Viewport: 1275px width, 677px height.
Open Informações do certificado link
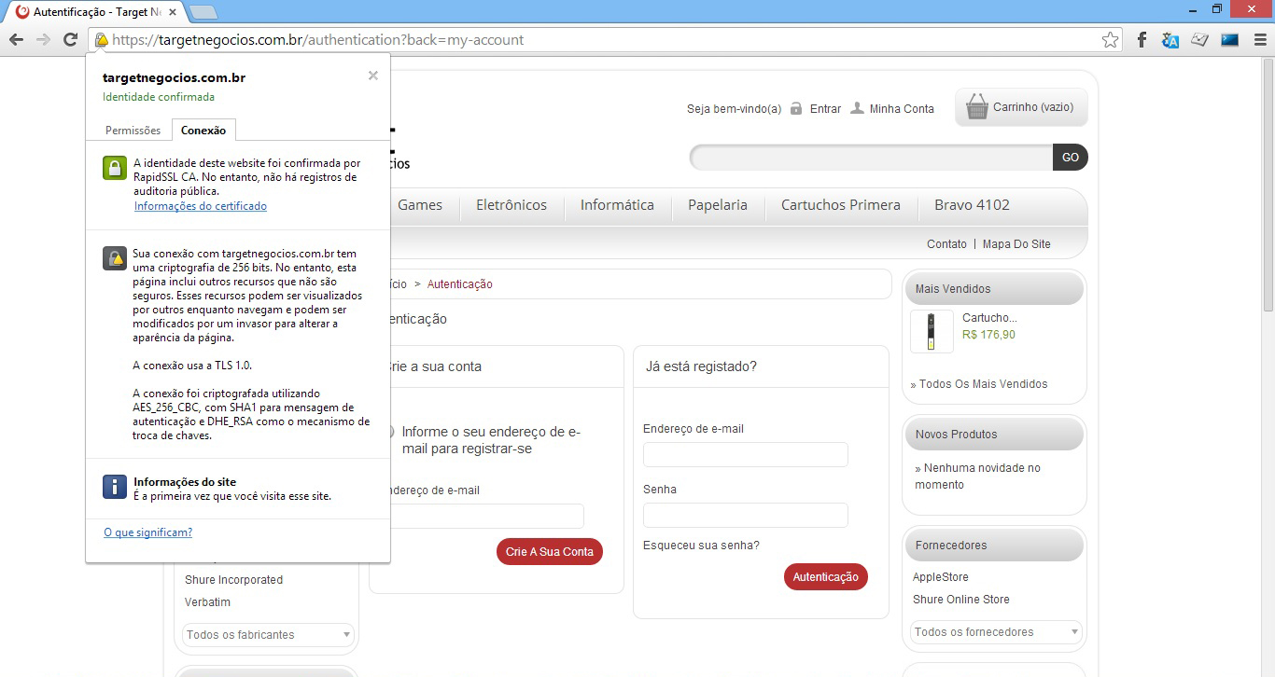click(x=201, y=206)
